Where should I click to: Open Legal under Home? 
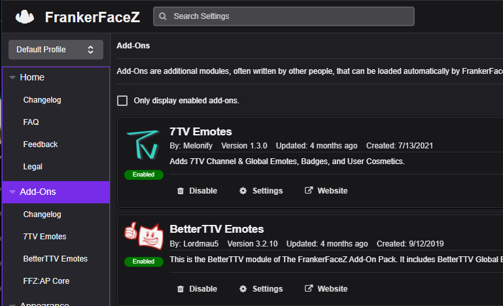(33, 167)
